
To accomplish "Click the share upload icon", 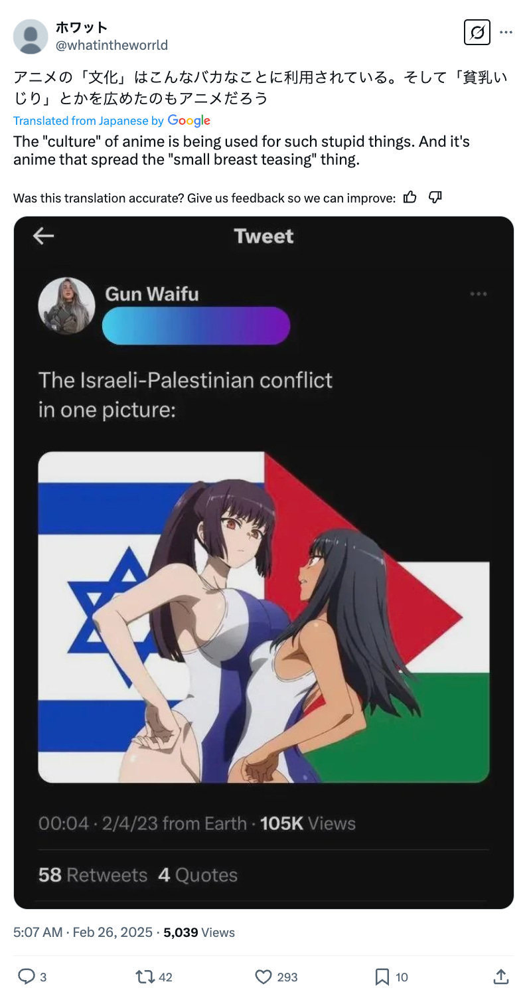I will [501, 976].
